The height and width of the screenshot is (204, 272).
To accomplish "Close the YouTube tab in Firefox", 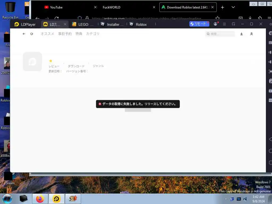I will (95, 7).
